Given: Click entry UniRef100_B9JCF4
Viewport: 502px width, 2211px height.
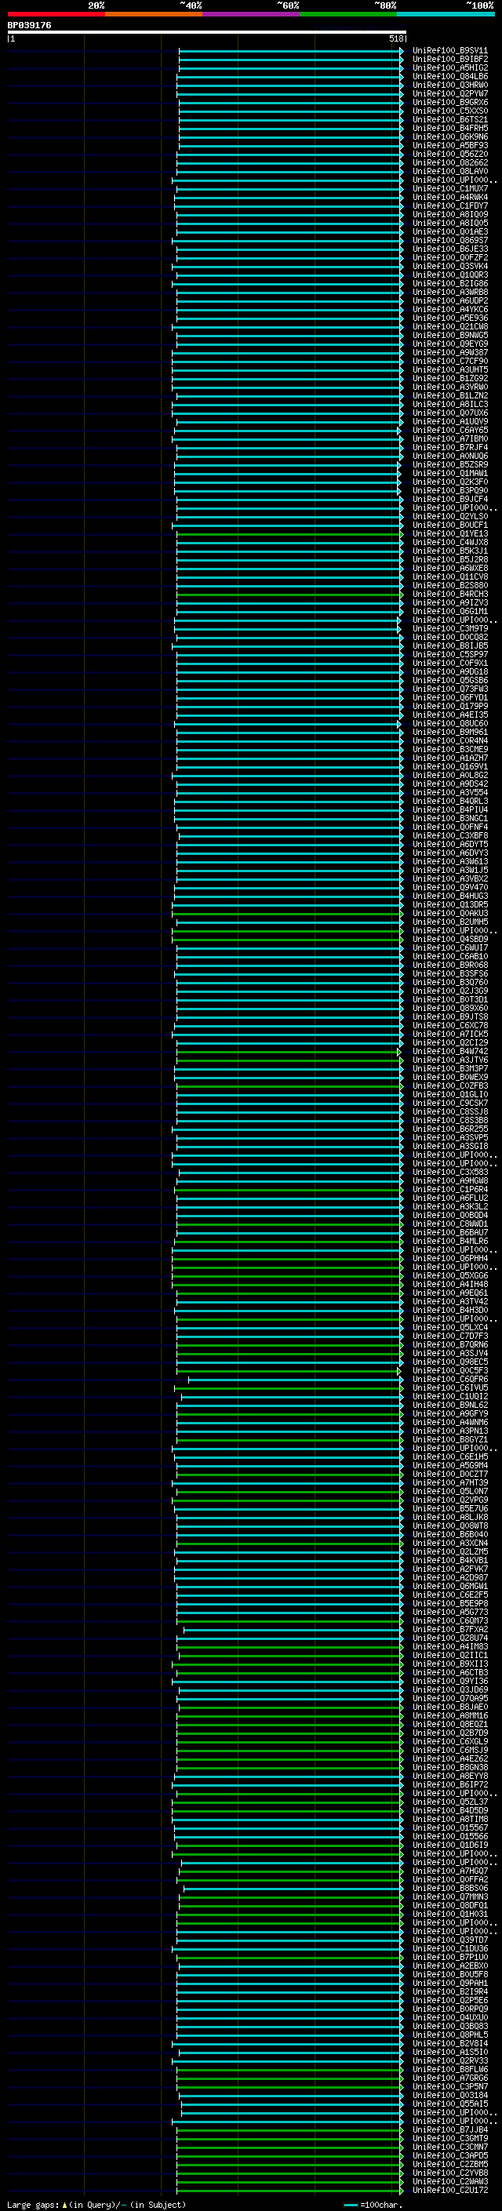Looking at the screenshot, I should (449, 500).
